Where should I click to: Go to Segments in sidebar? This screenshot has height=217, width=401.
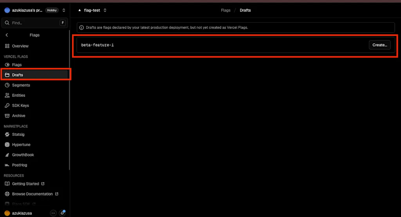click(34, 85)
